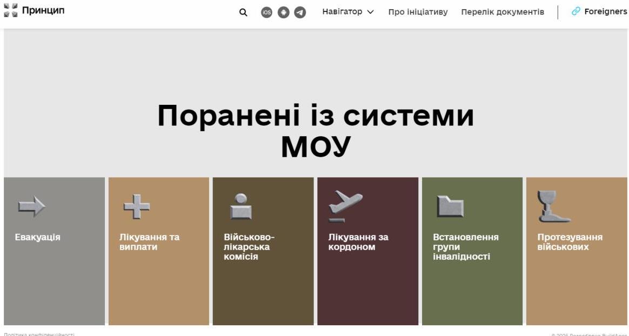The width and height of the screenshot is (629, 336).
Task: Open Встановлення групи інвалідності section
Action: (465, 246)
